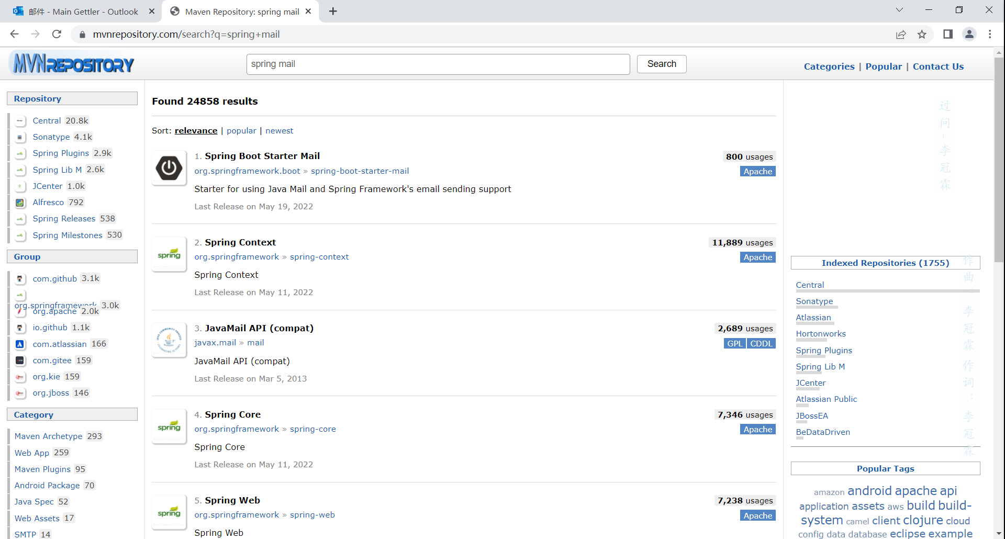1005x539 pixels.
Task: Sort results by popular
Action: [x=241, y=131]
